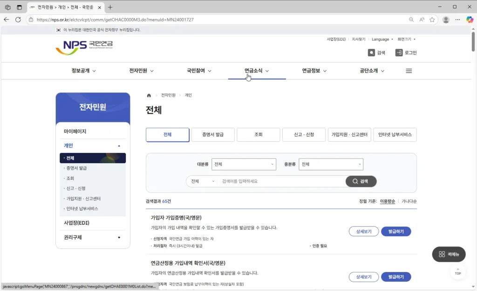Expand the 국민참여 menu
477x291 pixels.
199,71
